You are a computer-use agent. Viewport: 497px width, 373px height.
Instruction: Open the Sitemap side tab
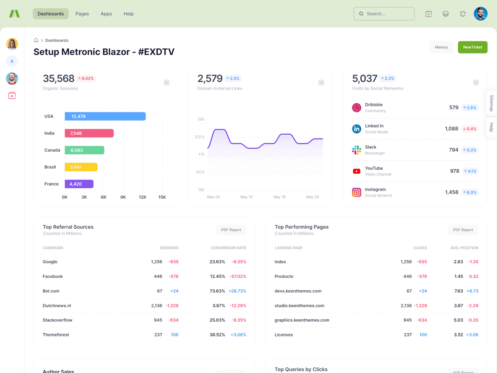click(x=492, y=103)
